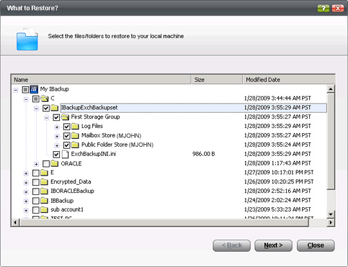Uncheck the IBackupExchBackupset checkbox
The height and width of the screenshot is (267, 348).
click(x=46, y=108)
